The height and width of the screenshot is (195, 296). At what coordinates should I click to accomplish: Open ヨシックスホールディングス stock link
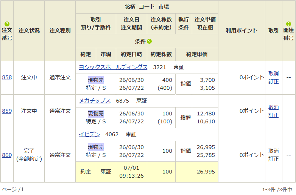(x=113, y=67)
